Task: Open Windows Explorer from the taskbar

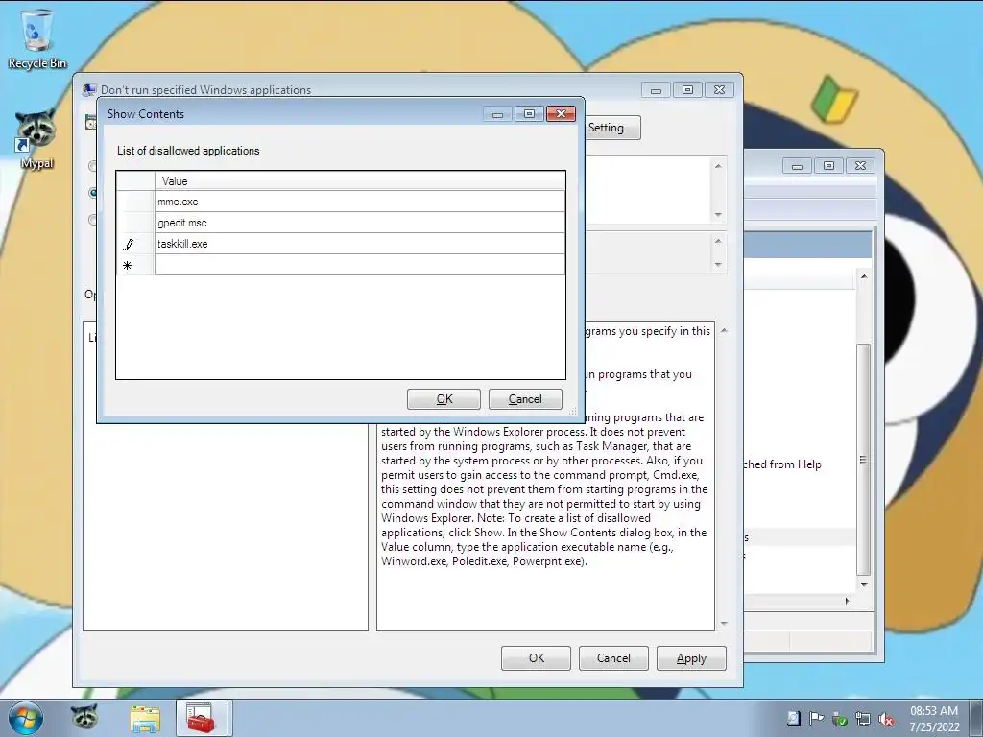Action: click(145, 718)
